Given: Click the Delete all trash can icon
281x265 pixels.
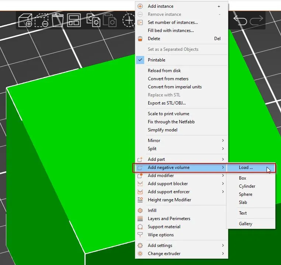Looking at the screenshot, I should click(58, 20).
